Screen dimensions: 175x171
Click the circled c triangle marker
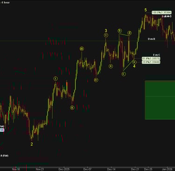pos(124,74)
